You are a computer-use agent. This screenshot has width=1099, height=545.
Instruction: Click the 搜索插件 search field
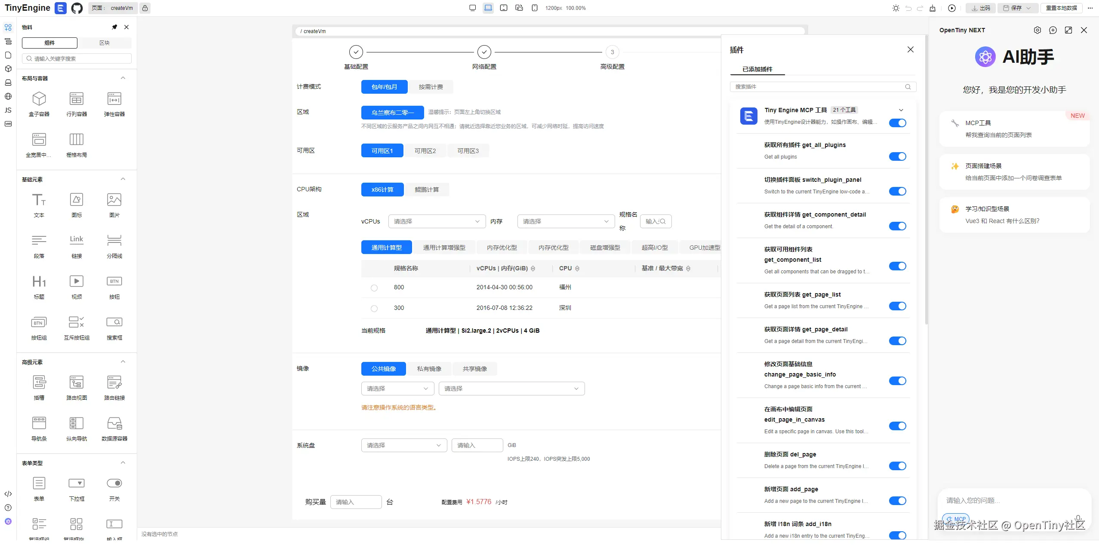click(x=817, y=87)
